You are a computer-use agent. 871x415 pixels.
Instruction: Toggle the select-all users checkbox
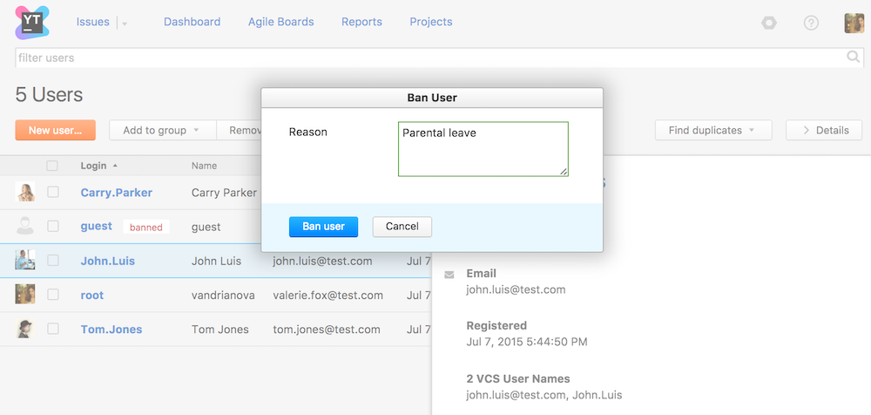click(52, 166)
